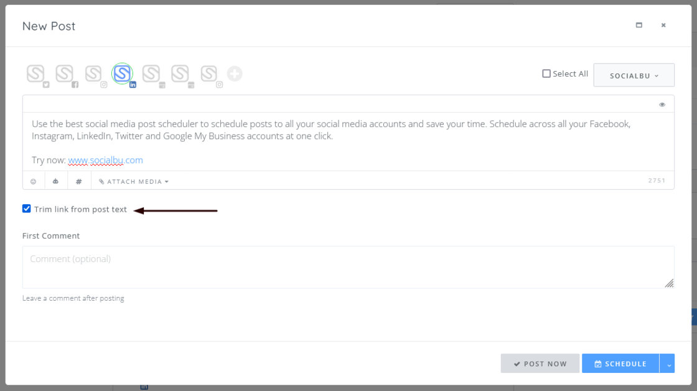This screenshot has height=391, width=697.
Task: Deselect the LinkedIn account avatar
Action: pyautogui.click(x=123, y=74)
